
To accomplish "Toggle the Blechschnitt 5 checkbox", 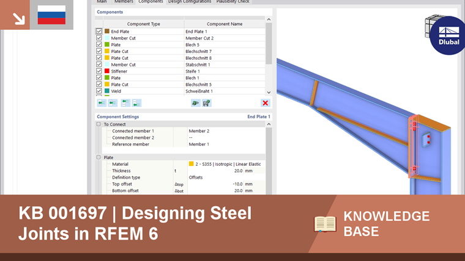I will click(99, 84).
